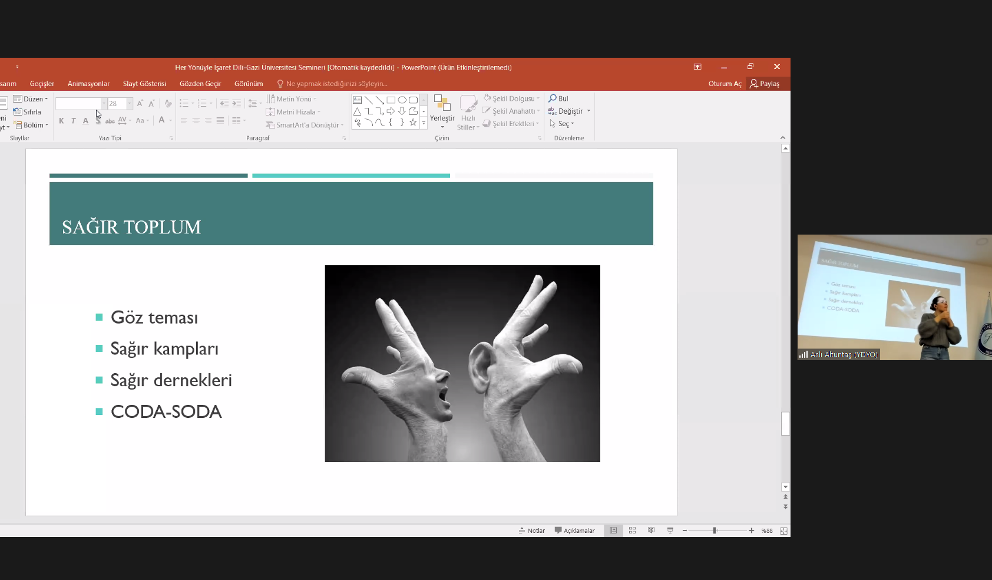Screen dimensions: 992x580
Task: Justify paragraph text
Action: point(220,120)
